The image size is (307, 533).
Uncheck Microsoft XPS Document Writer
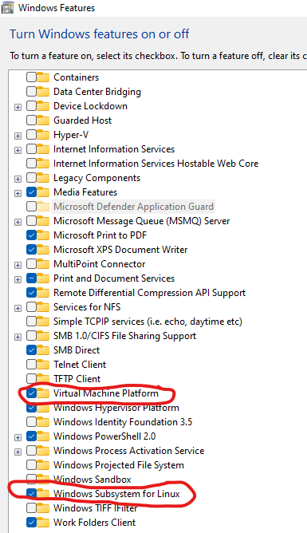(31, 250)
